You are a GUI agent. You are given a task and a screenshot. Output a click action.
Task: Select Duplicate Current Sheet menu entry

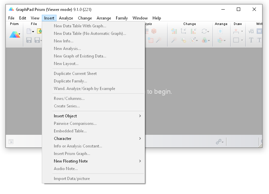(93, 74)
